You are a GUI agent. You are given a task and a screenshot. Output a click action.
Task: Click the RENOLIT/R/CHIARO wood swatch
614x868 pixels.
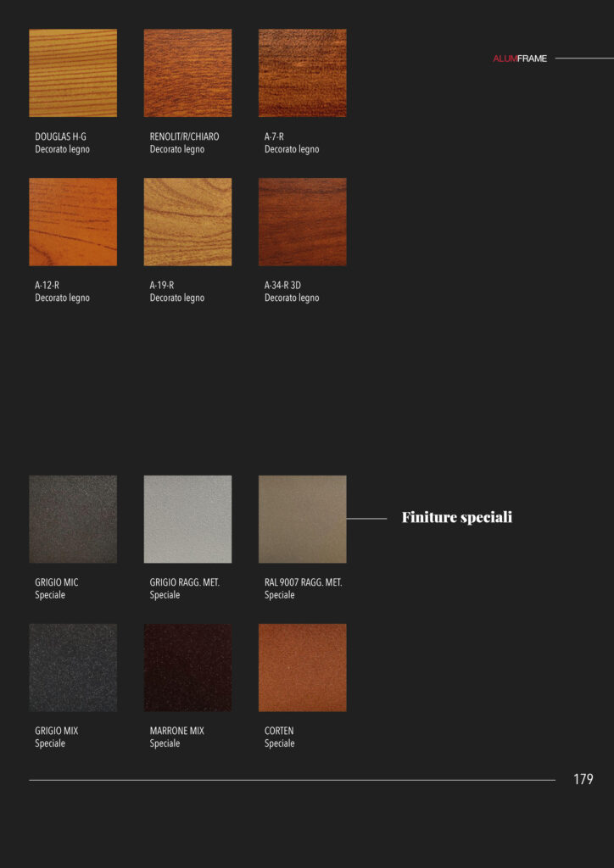tap(187, 73)
